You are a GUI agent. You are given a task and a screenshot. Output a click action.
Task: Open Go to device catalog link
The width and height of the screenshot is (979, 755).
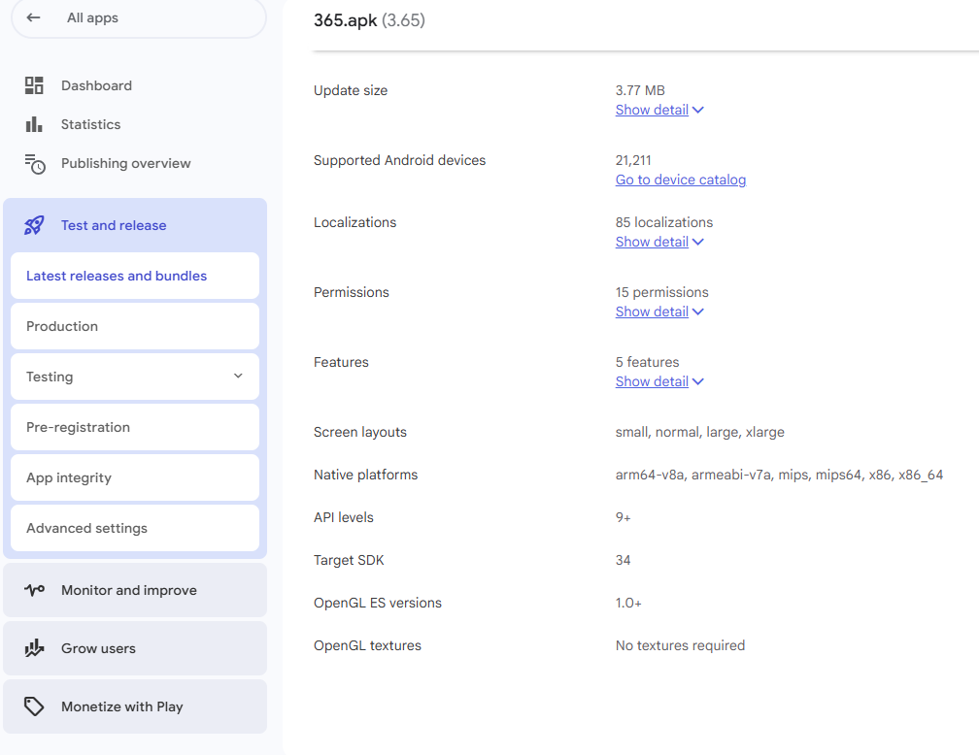(680, 180)
